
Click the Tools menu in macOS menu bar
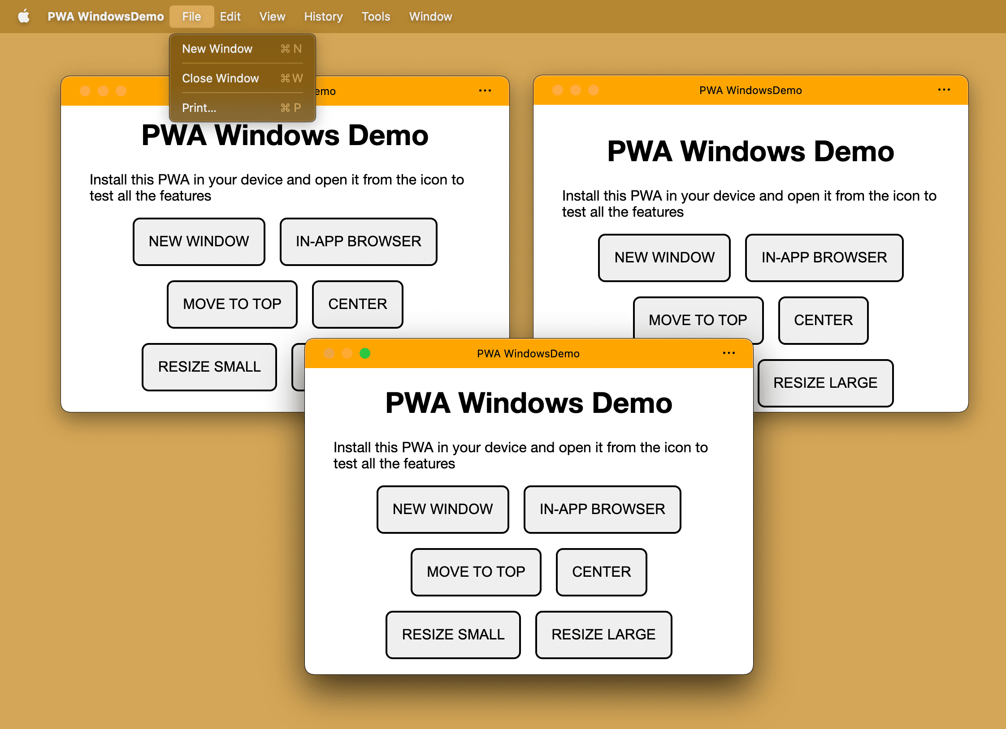click(x=375, y=16)
